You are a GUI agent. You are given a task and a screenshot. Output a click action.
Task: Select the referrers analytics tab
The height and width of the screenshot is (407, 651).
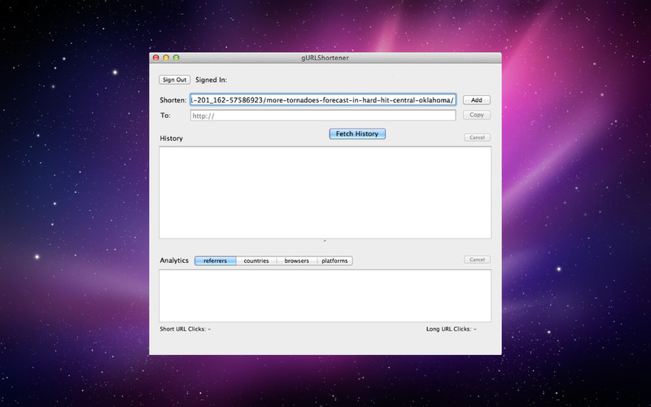216,260
